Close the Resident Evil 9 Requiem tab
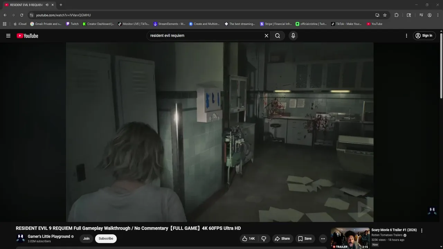443x249 pixels. (x=53, y=5)
